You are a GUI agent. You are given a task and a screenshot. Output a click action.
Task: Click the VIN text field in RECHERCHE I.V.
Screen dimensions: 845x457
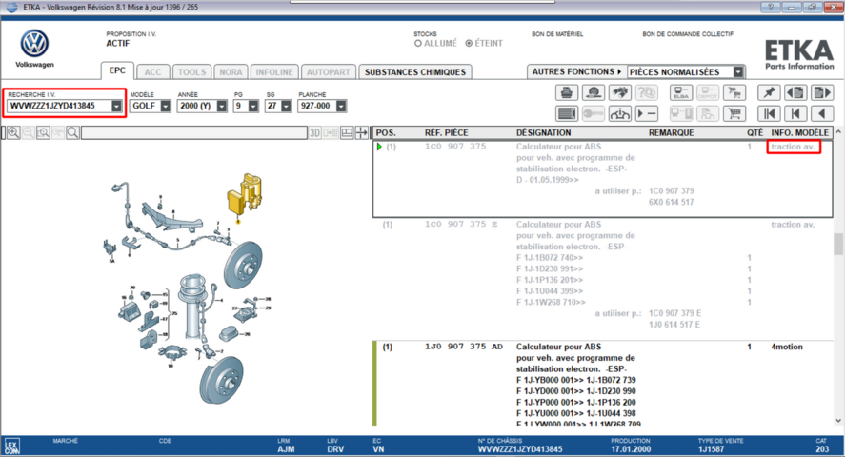click(x=59, y=106)
